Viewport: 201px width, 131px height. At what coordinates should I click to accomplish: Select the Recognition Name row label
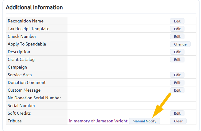point(25,21)
